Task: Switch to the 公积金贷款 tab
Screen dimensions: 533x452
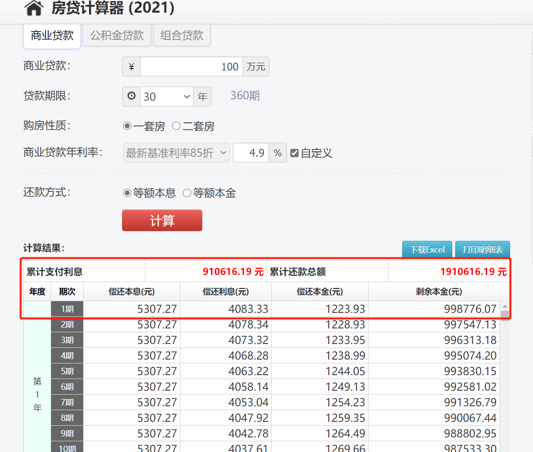Action: pos(117,35)
